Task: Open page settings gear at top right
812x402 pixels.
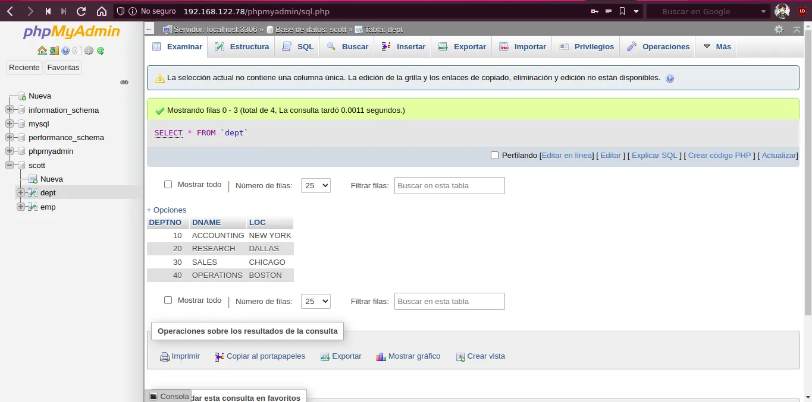Action: pyautogui.click(x=779, y=29)
